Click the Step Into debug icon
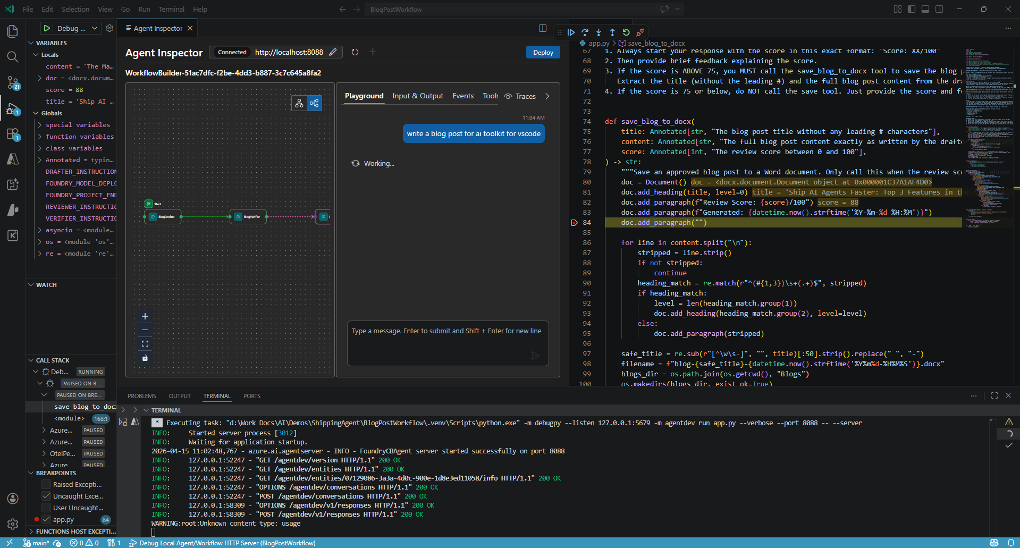Viewport: 1020px width, 548px height. coord(598,32)
